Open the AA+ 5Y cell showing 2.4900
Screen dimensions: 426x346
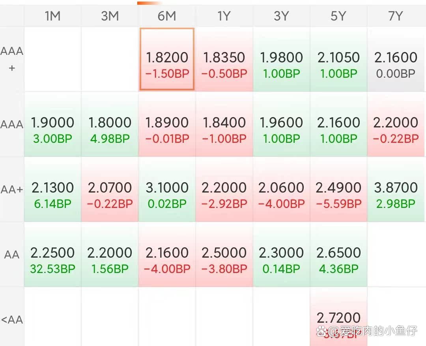click(x=338, y=190)
